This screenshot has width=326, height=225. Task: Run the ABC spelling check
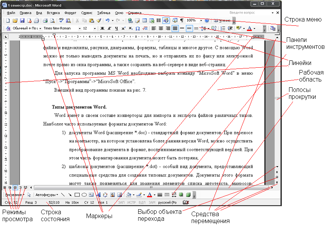pos(61,20)
